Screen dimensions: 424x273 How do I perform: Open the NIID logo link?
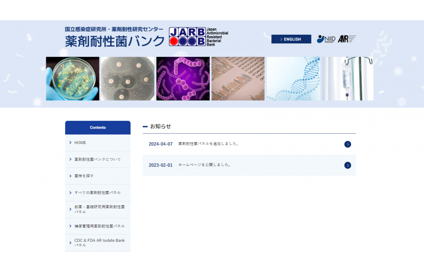click(x=326, y=39)
